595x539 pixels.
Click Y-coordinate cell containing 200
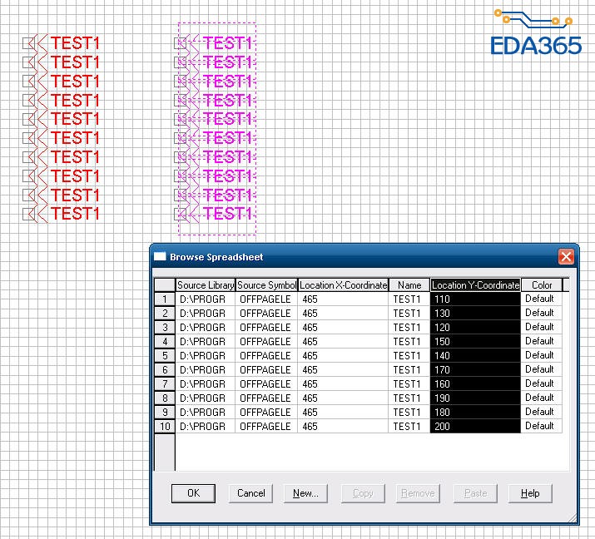point(475,427)
